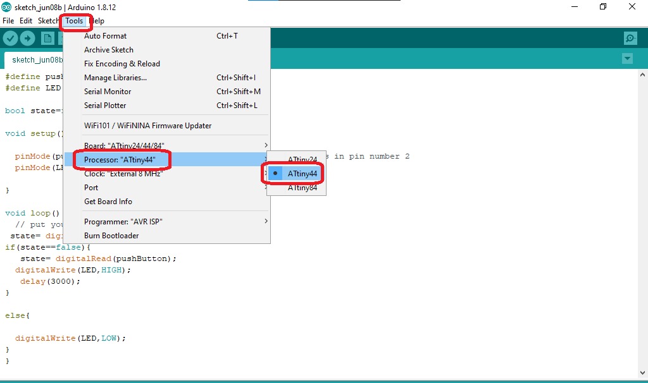Image resolution: width=648 pixels, height=383 pixels.
Task: Click the else{ code line
Action: pyautogui.click(x=17, y=315)
